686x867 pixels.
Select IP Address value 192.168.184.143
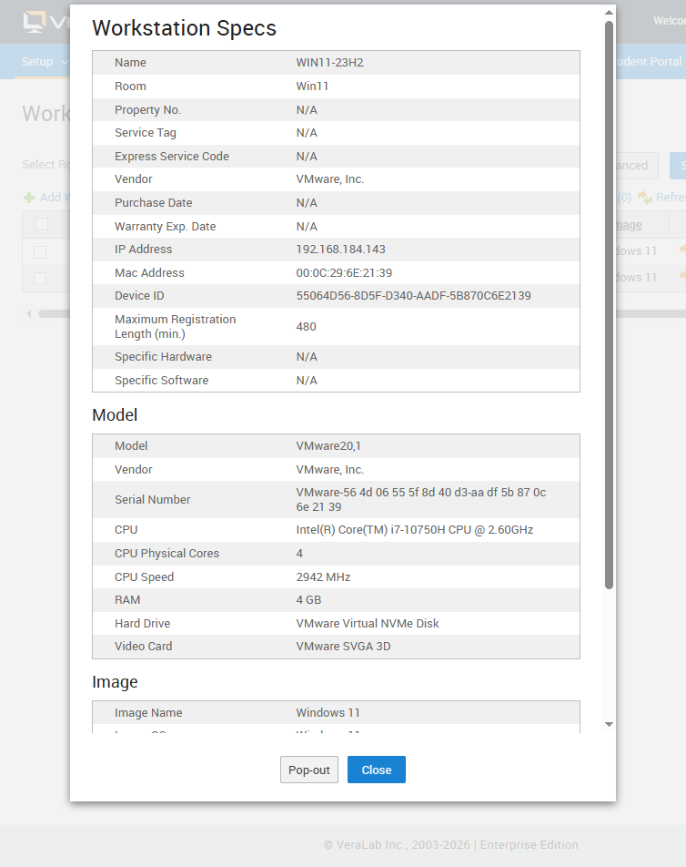coord(341,250)
